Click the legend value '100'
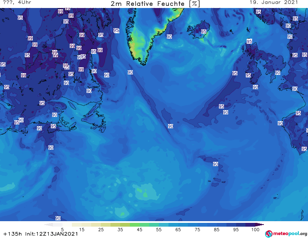The width and height of the screenshot is (308, 238). [255, 230]
